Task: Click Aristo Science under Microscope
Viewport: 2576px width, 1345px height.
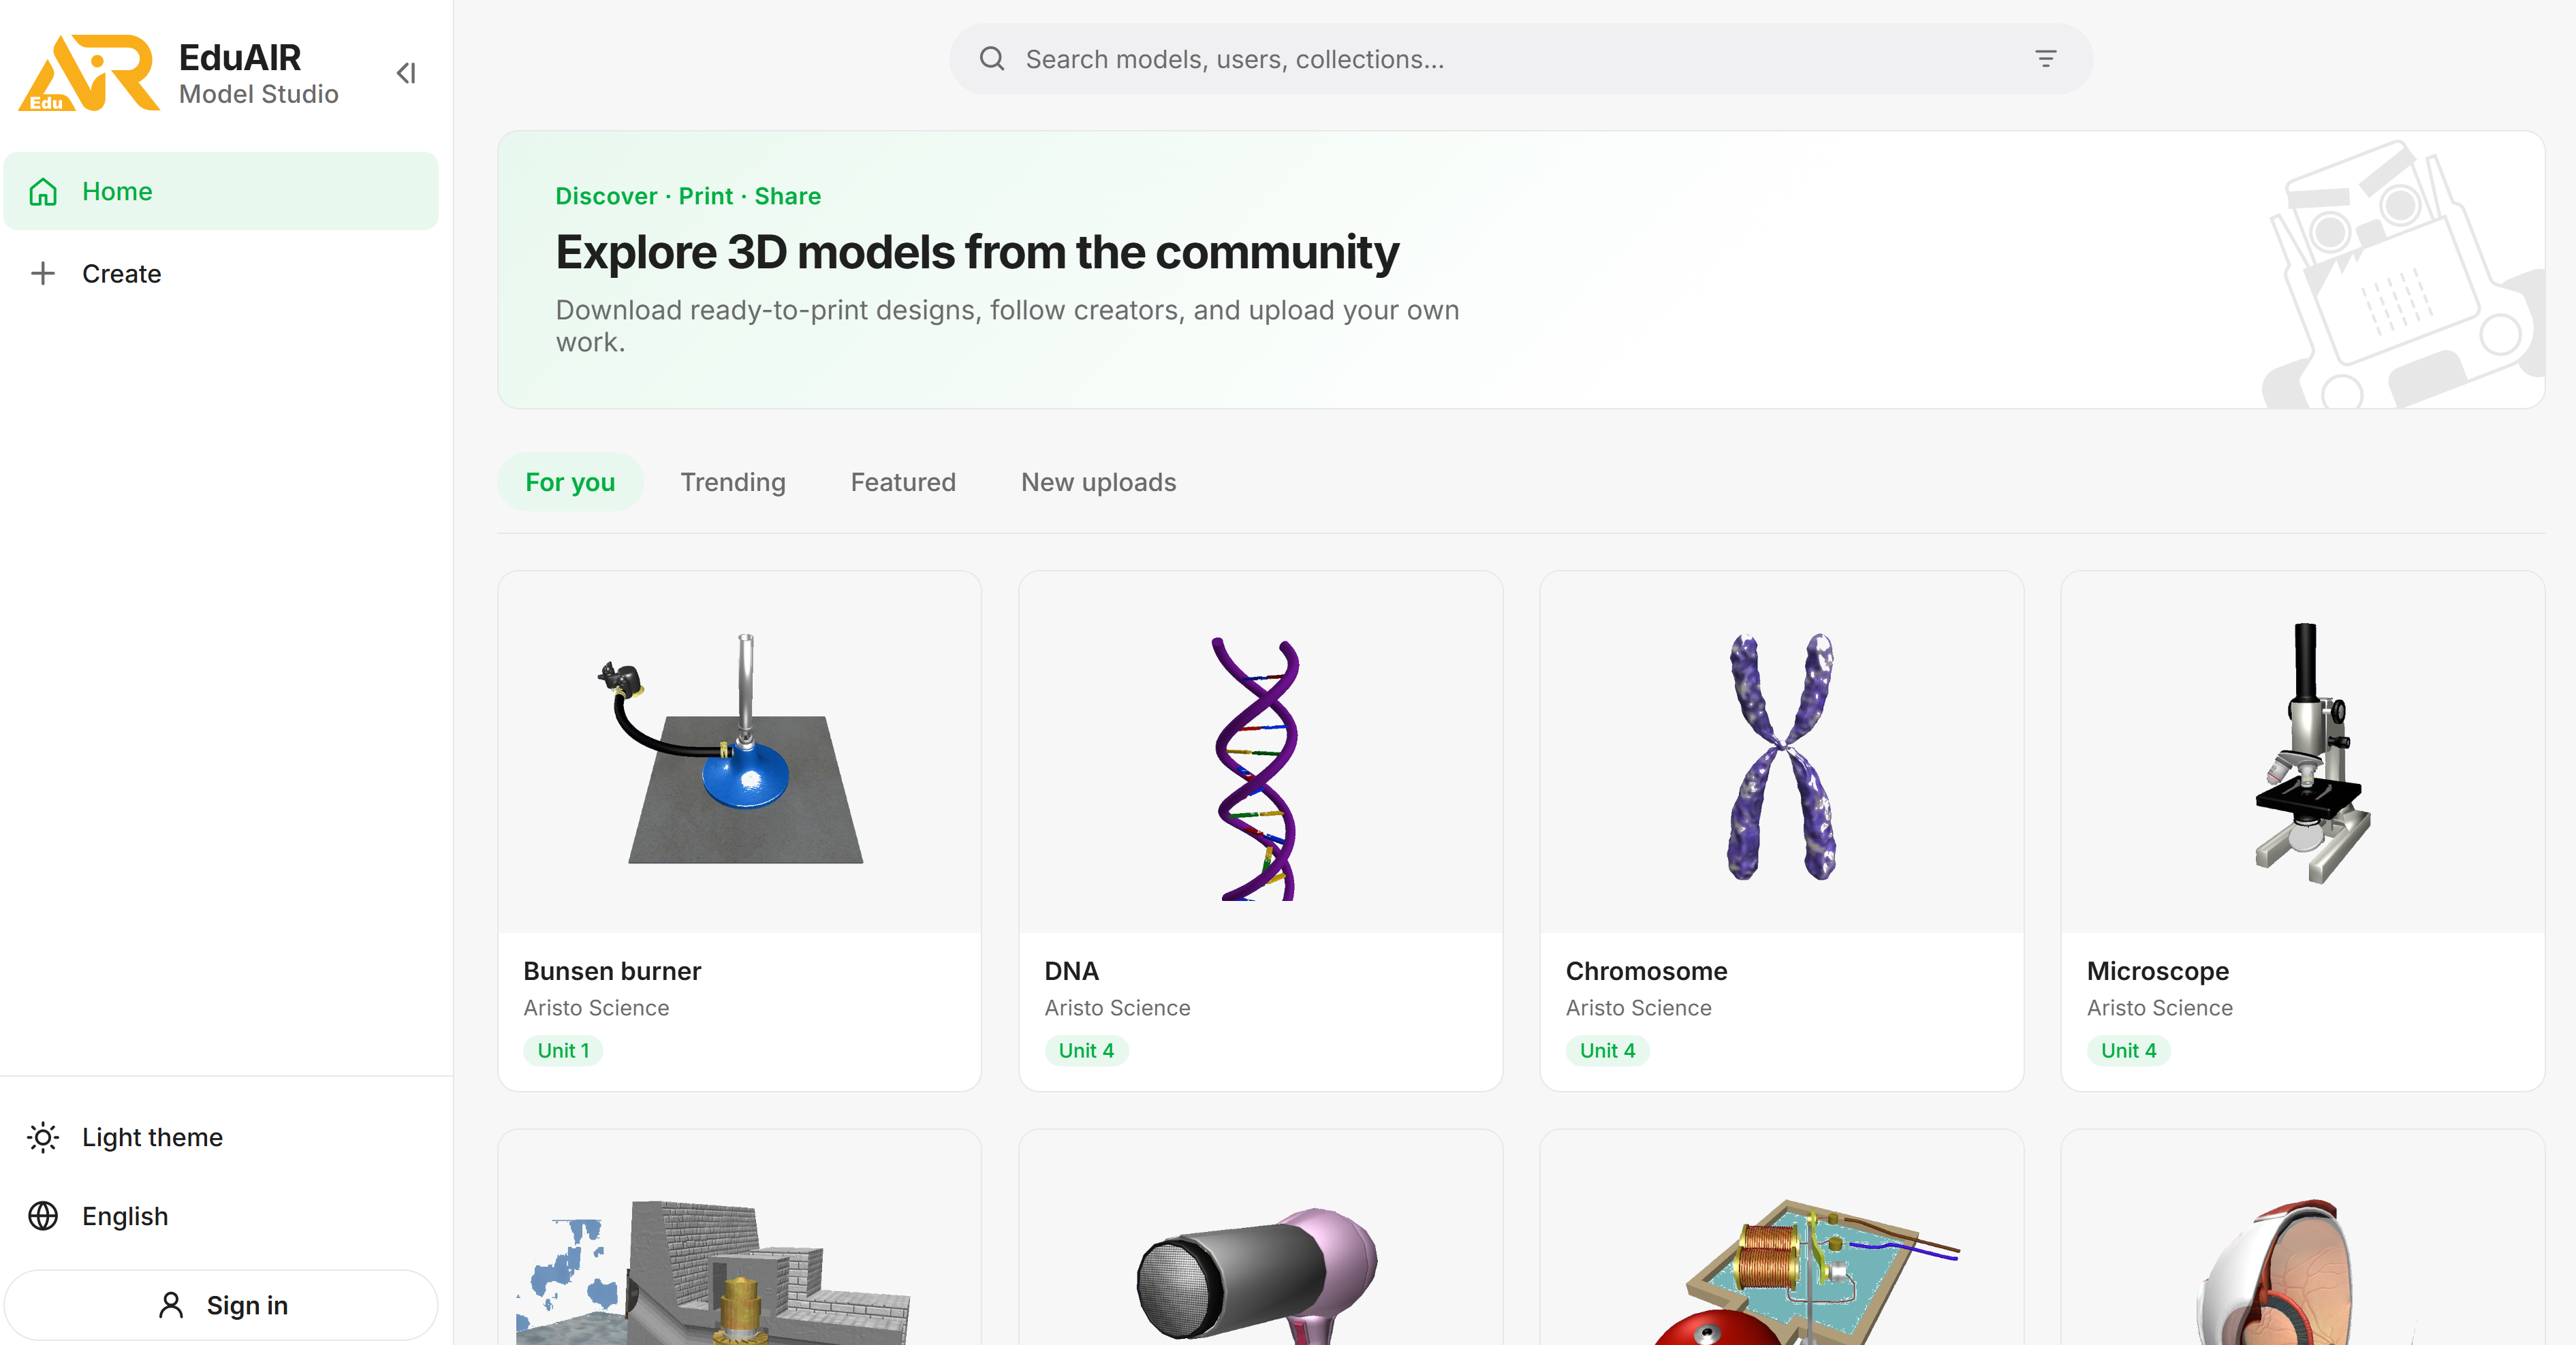Action: pyautogui.click(x=2159, y=1008)
